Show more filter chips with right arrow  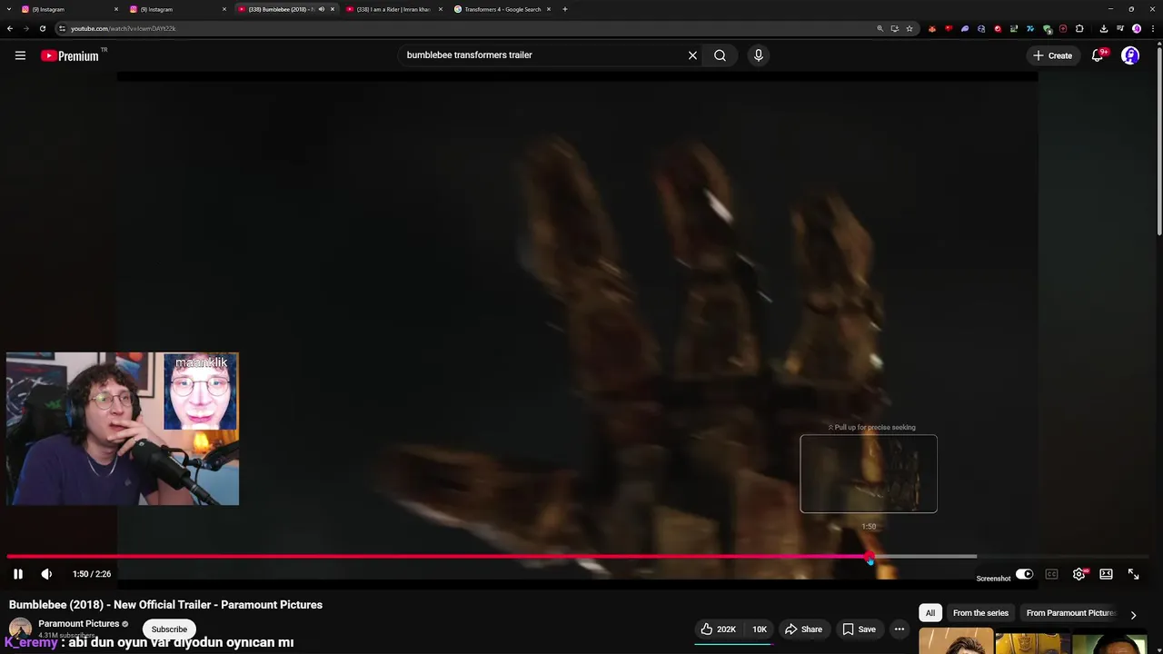coord(1133,615)
